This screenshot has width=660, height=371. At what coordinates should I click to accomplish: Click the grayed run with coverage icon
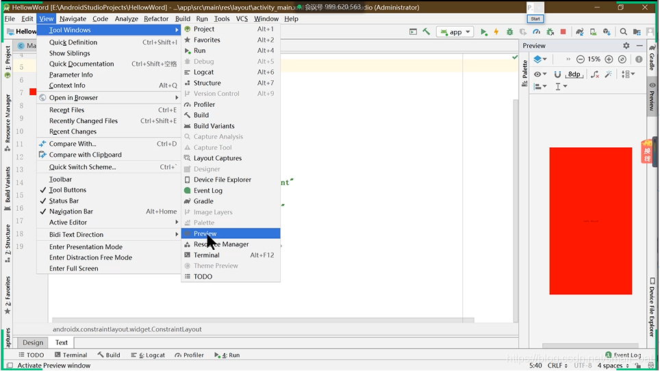point(523,32)
